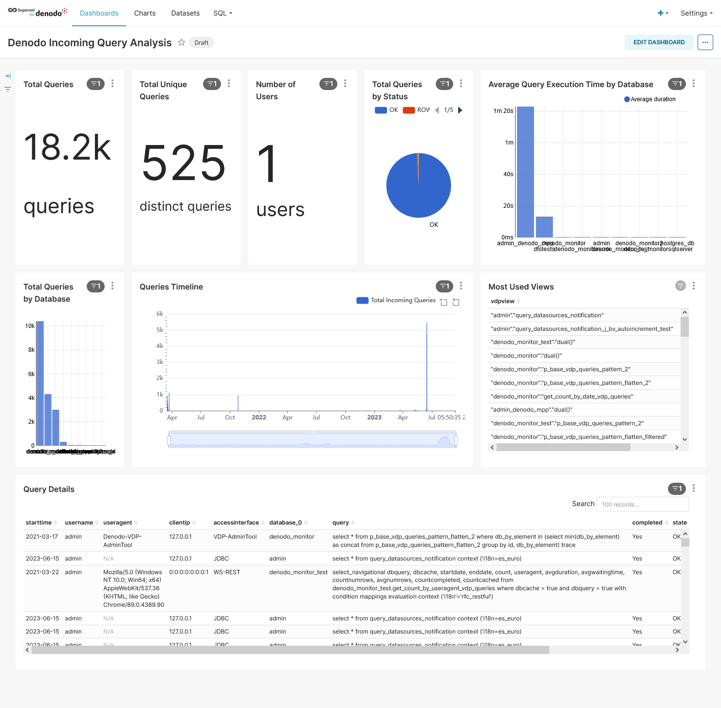
Task: Sort Most Used Views by vdpview column
Action: point(505,301)
